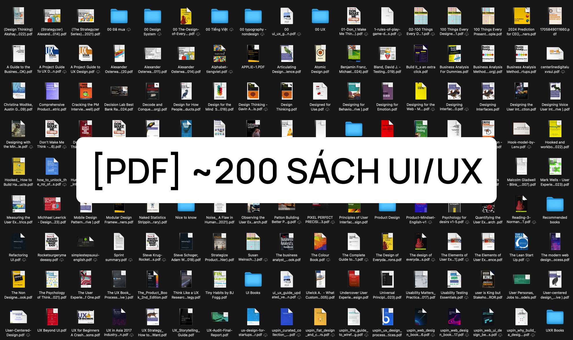Select 'Malcolm Gladwell - Blink' PDF thumbnail
The height and width of the screenshot is (340, 573).
click(522, 166)
